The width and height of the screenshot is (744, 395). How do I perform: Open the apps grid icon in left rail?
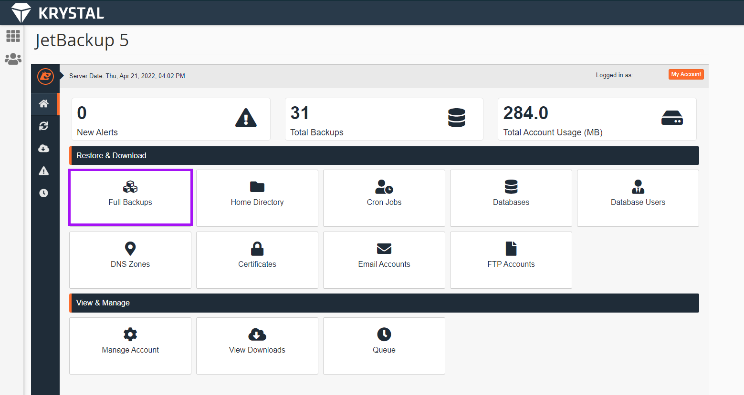[x=13, y=36]
